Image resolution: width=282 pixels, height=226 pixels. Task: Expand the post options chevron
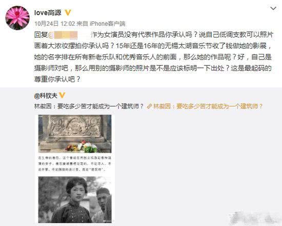(273, 8)
